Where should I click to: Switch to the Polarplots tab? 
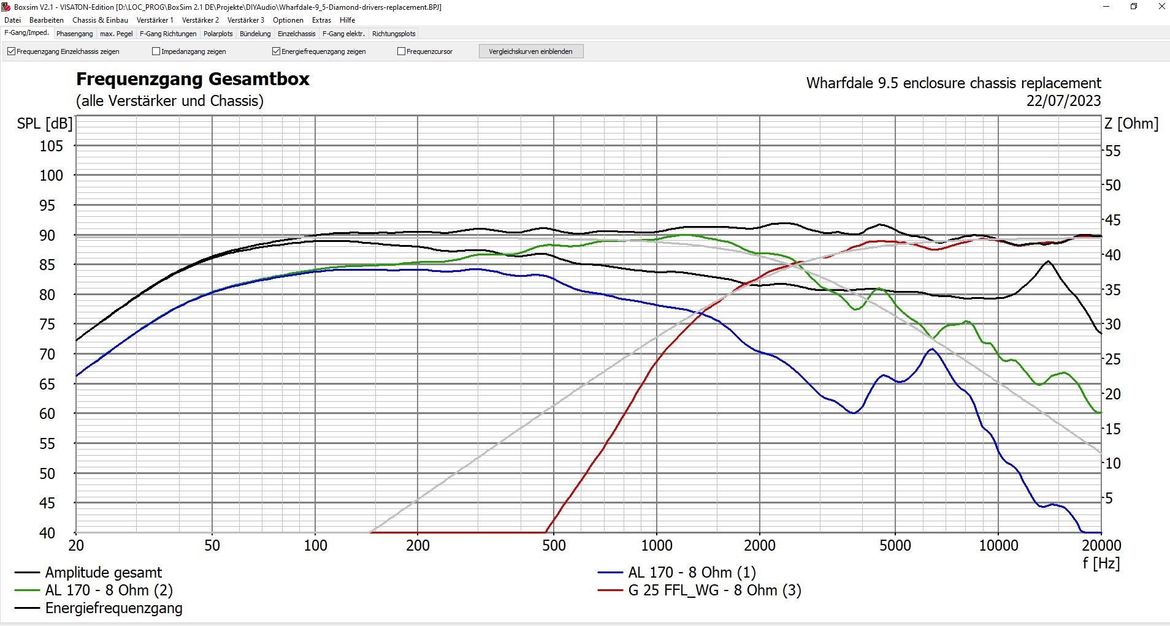[218, 34]
